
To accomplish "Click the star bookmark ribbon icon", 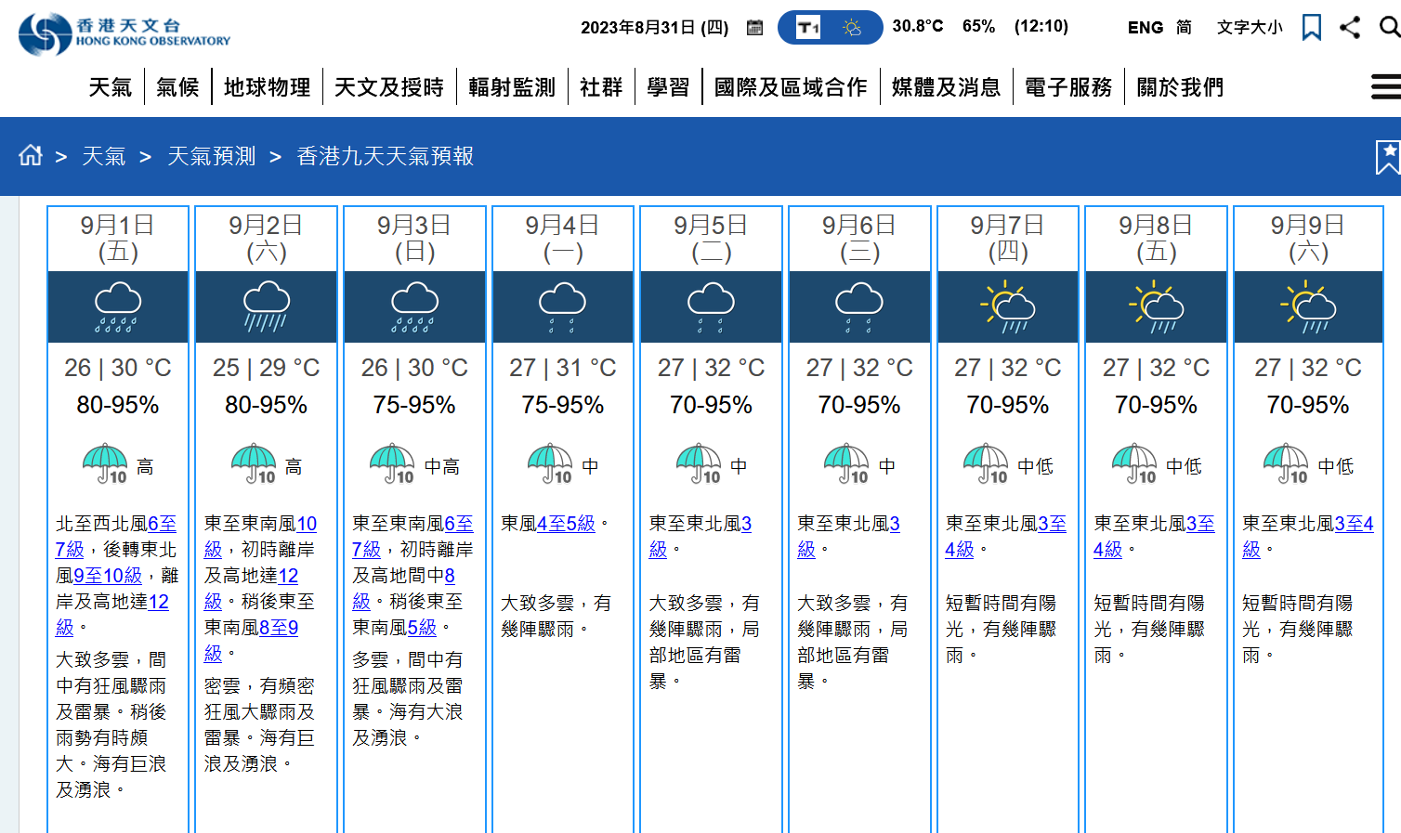I will 1388,157.
